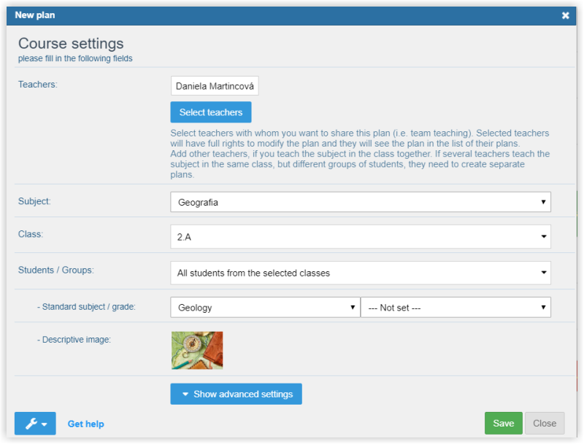This screenshot has width=584, height=444.
Task: Open the Geology standard subject dropdown
Action: pyautogui.click(x=265, y=308)
